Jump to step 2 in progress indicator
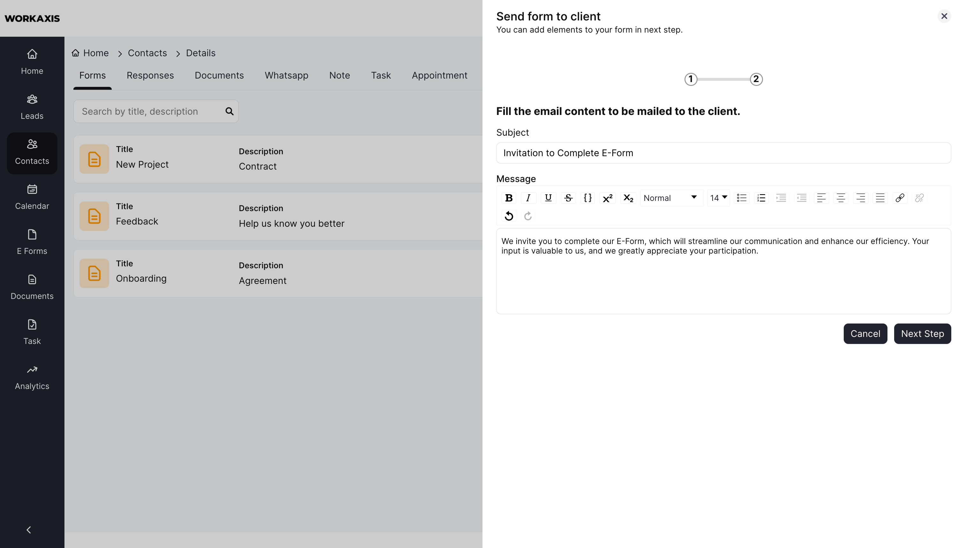 (756, 80)
